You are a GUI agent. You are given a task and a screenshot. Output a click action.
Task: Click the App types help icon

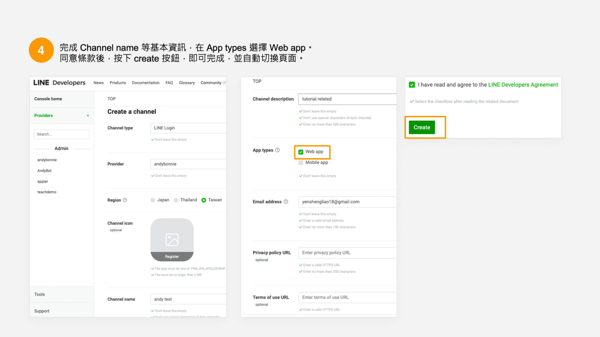pyautogui.click(x=277, y=150)
